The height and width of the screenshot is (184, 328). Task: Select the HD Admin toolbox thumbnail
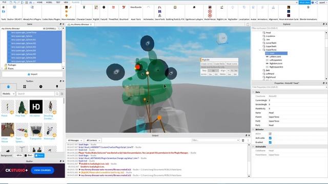click(x=36, y=107)
